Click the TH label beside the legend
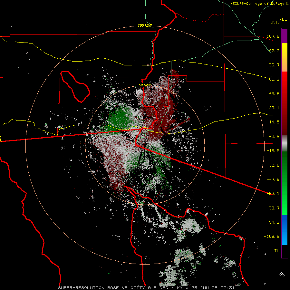Screen dimensions: 290x290 277,251
